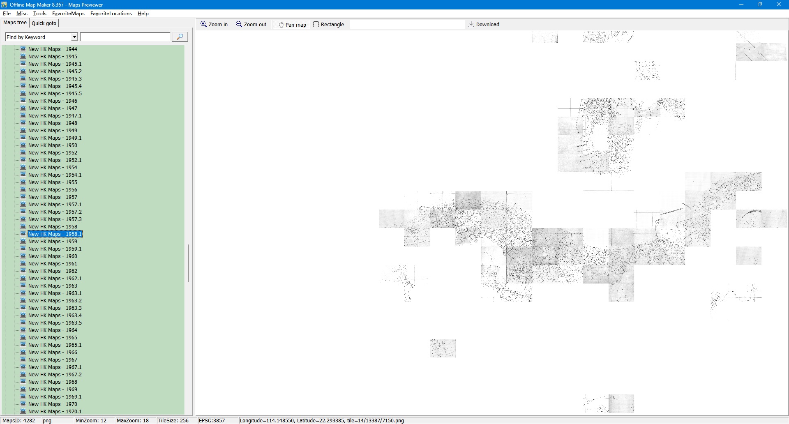Select New HK Maps - 1945.3 entry
The image size is (789, 424).
[55, 79]
